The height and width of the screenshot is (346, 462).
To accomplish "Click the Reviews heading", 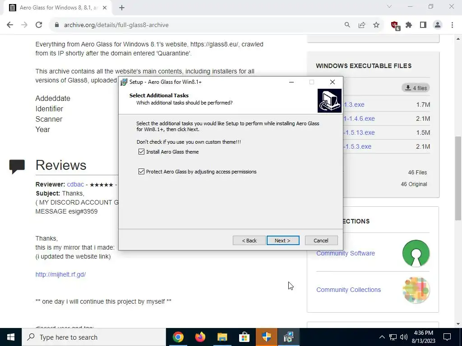I will click(61, 165).
